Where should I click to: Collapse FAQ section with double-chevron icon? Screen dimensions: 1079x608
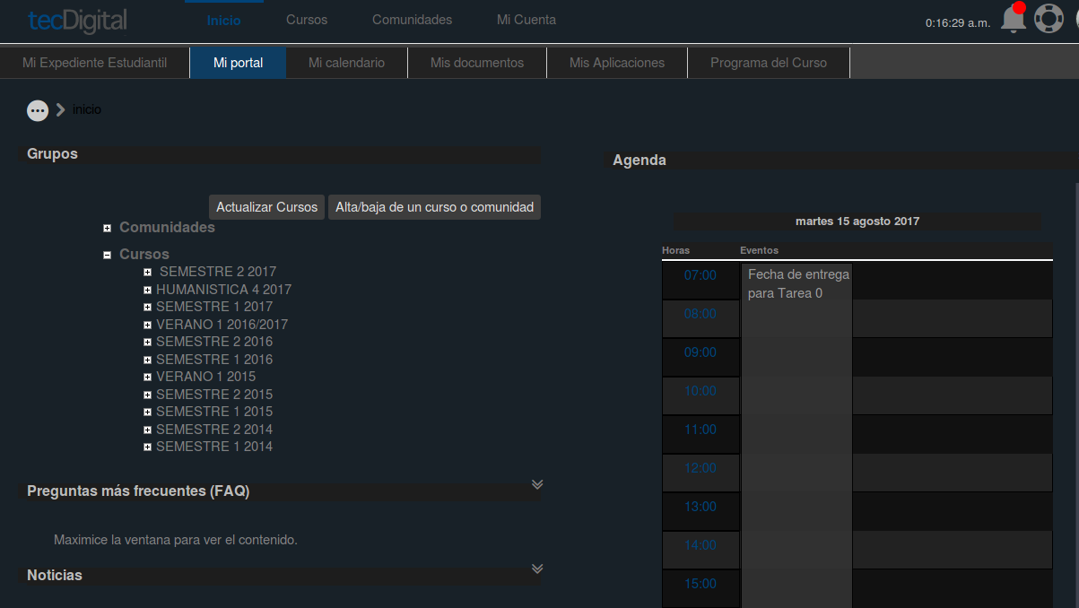(537, 484)
